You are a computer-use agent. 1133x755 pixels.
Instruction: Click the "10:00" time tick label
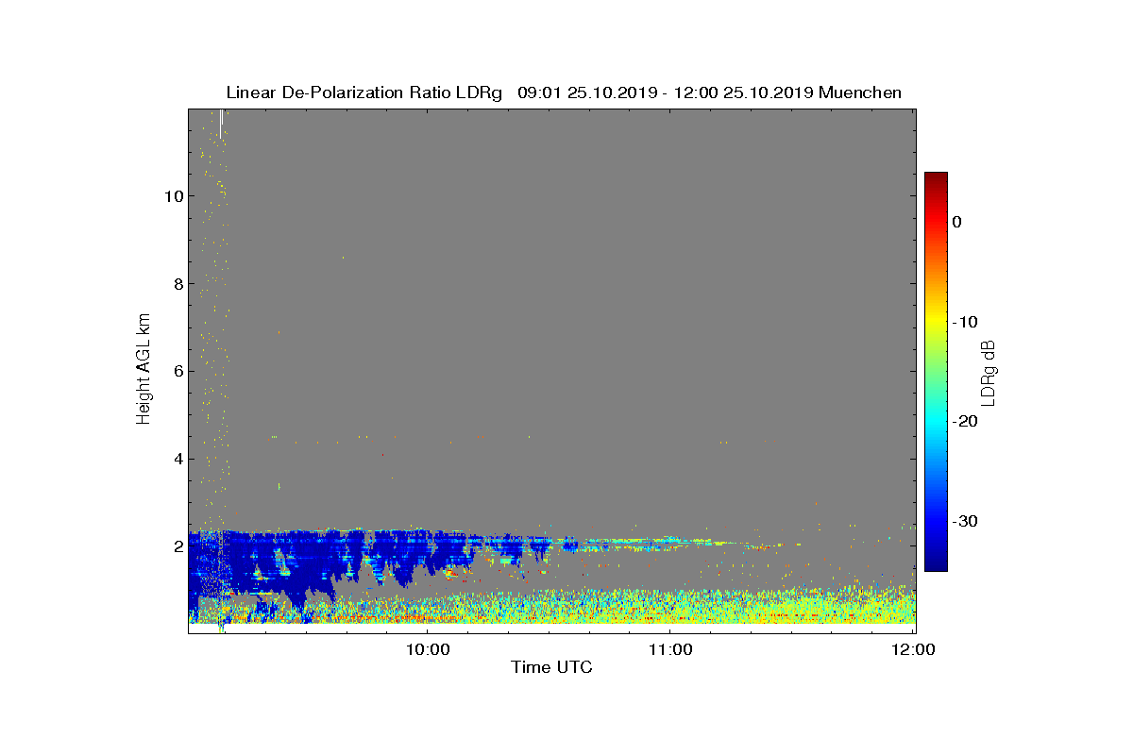click(427, 649)
